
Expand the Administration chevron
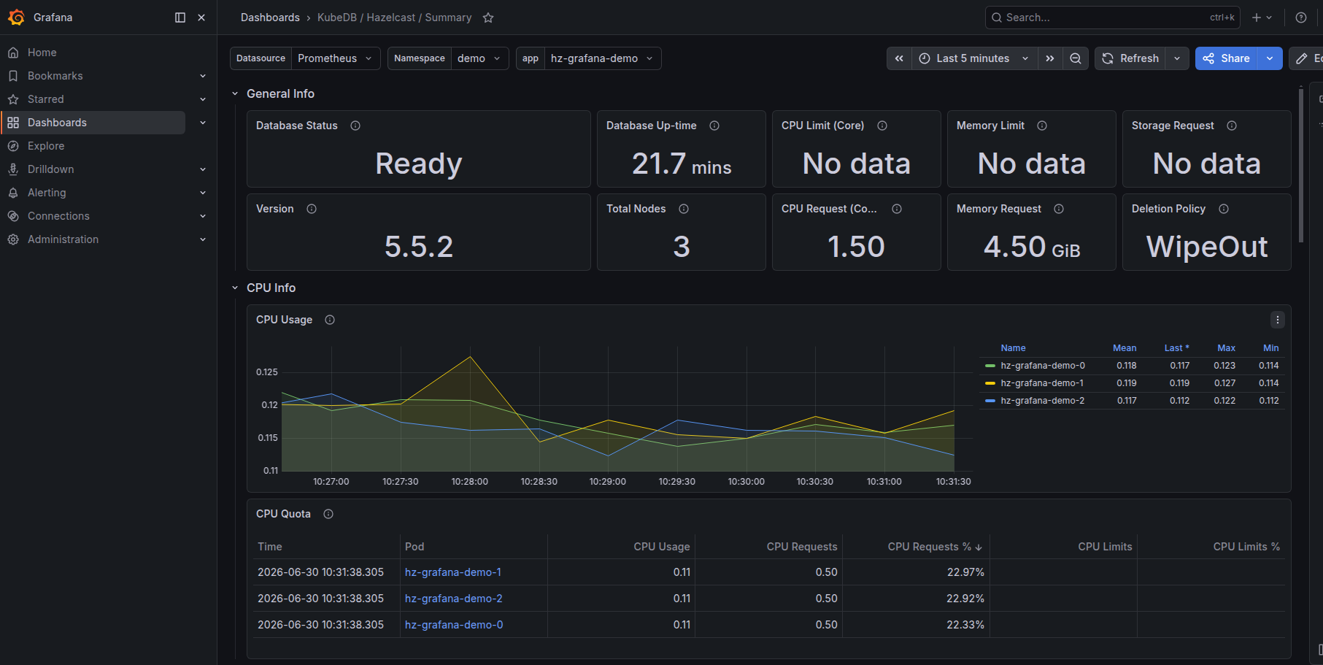[x=203, y=239]
